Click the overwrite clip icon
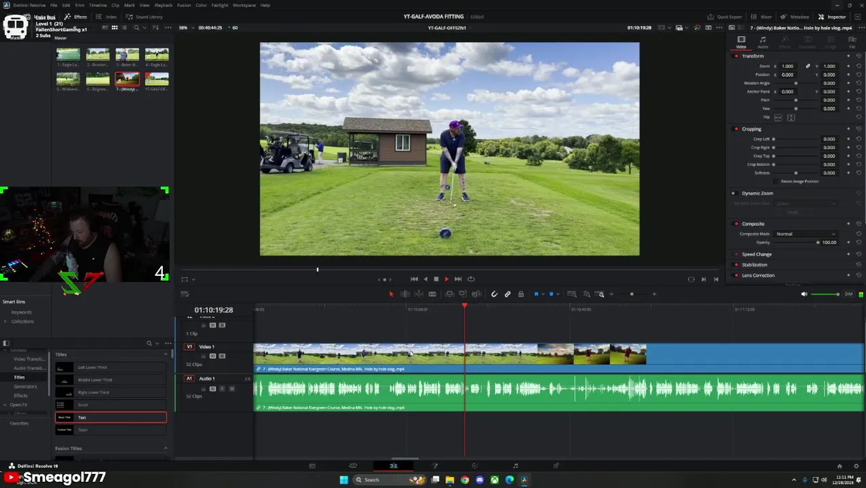This screenshot has width=866, height=488. click(463, 294)
